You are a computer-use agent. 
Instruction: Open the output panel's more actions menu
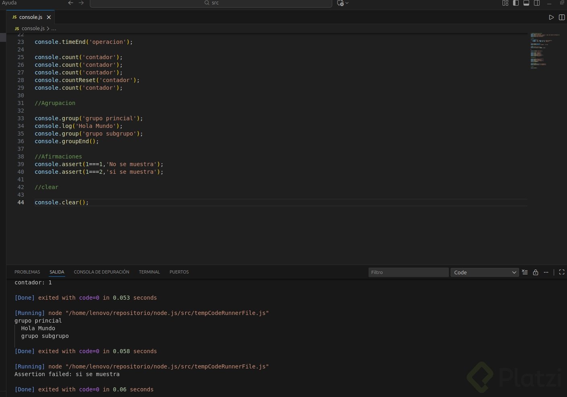pos(546,272)
